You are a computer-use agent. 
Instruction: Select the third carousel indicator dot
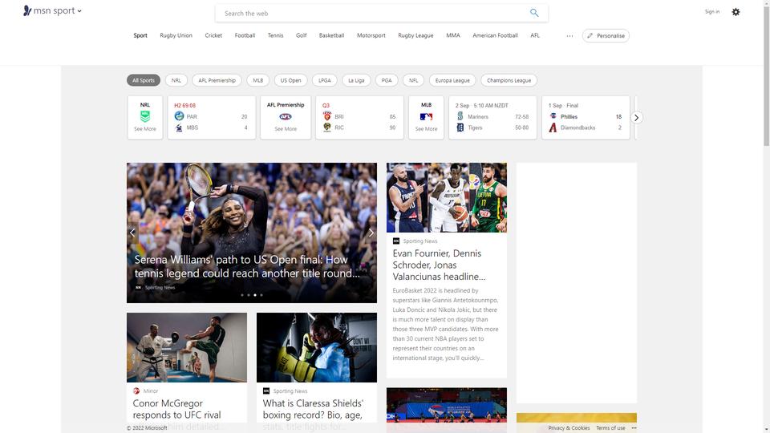point(255,295)
